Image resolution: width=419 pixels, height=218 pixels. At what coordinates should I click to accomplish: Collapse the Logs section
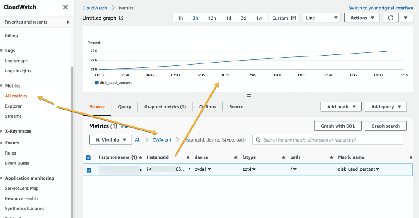2,50
